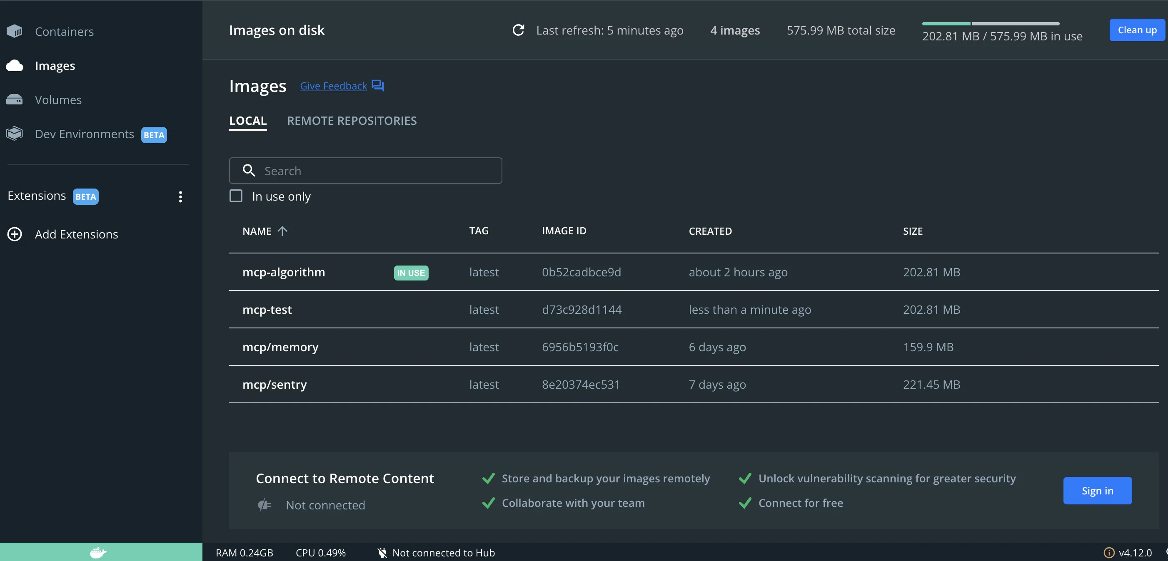Click the Give Feedback chat icon

click(x=378, y=86)
